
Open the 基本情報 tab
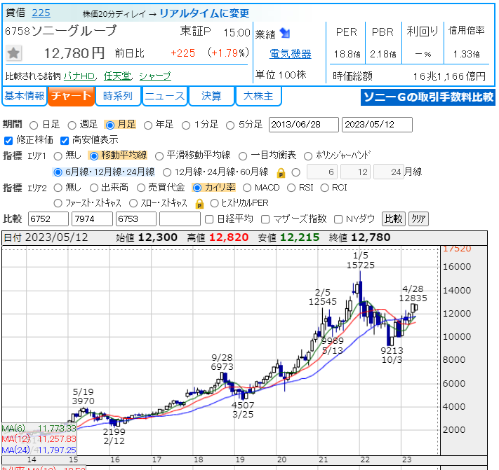tap(24, 96)
